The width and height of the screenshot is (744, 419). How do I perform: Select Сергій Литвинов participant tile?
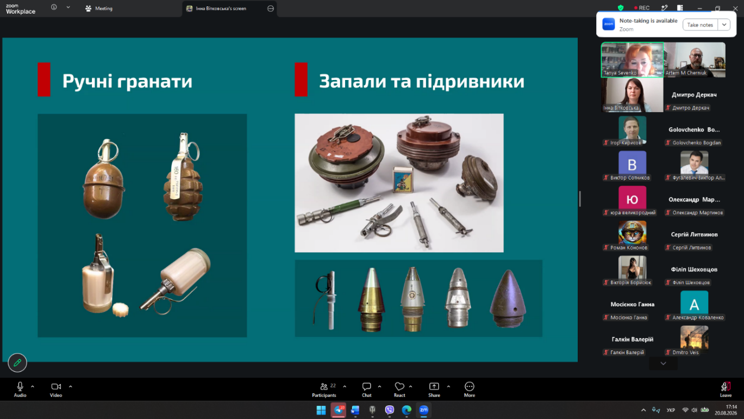[695, 235]
